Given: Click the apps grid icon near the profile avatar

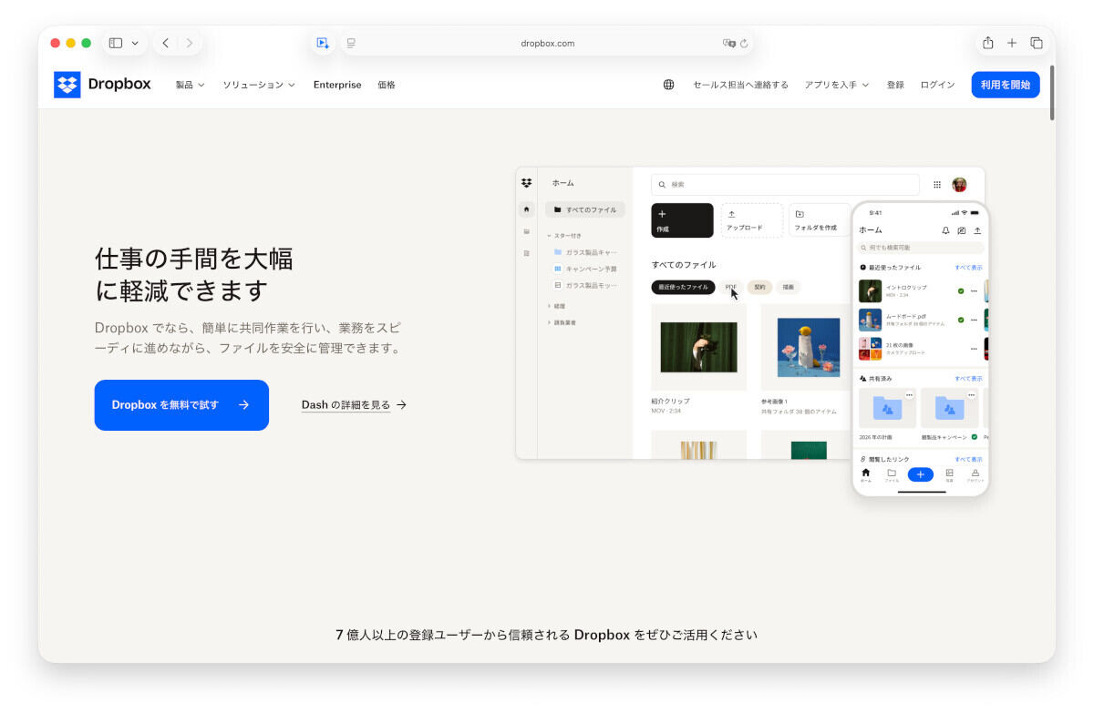Looking at the screenshot, I should click(936, 183).
